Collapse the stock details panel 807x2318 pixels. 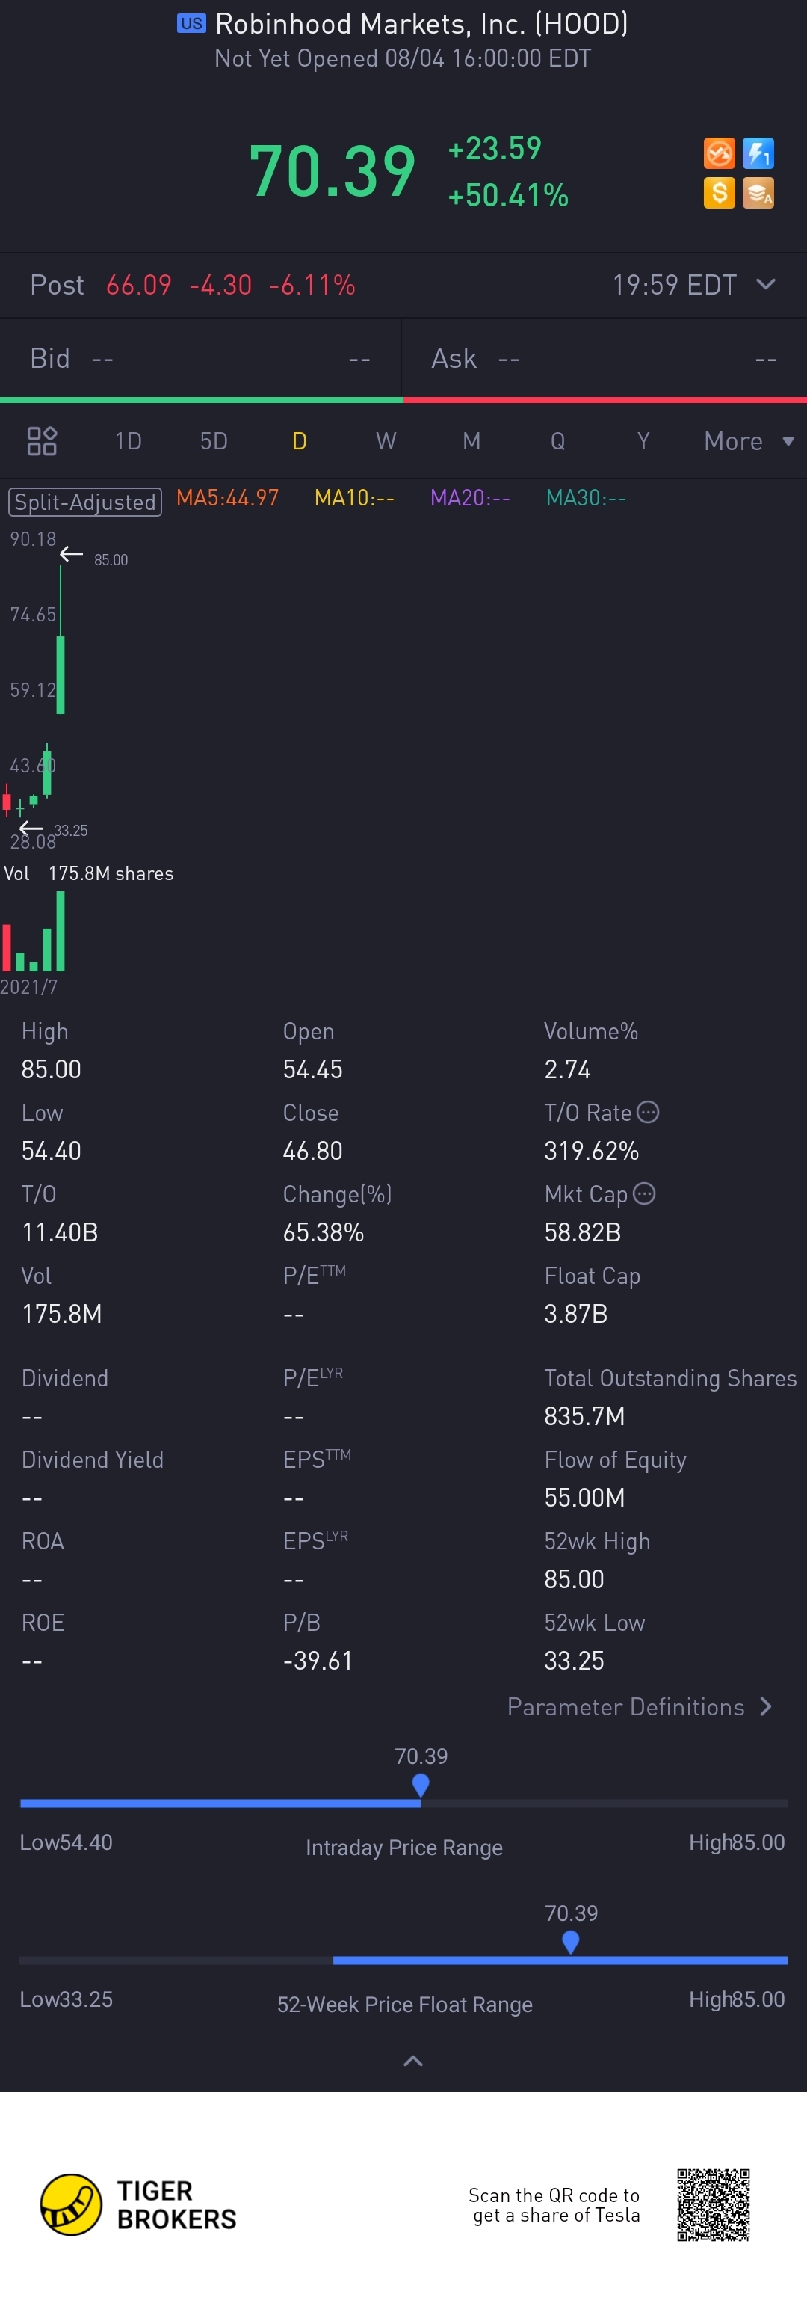click(413, 2061)
